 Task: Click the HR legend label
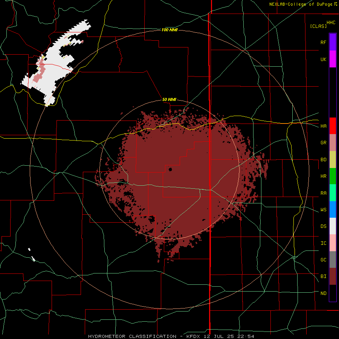(x=323, y=176)
